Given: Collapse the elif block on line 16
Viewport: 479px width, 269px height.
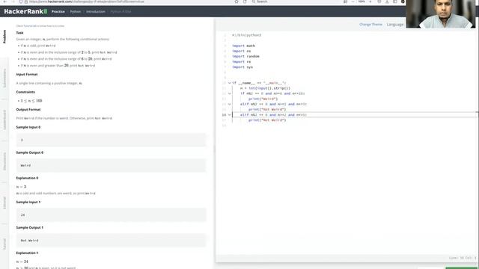Looking at the screenshot, I should point(230,115).
